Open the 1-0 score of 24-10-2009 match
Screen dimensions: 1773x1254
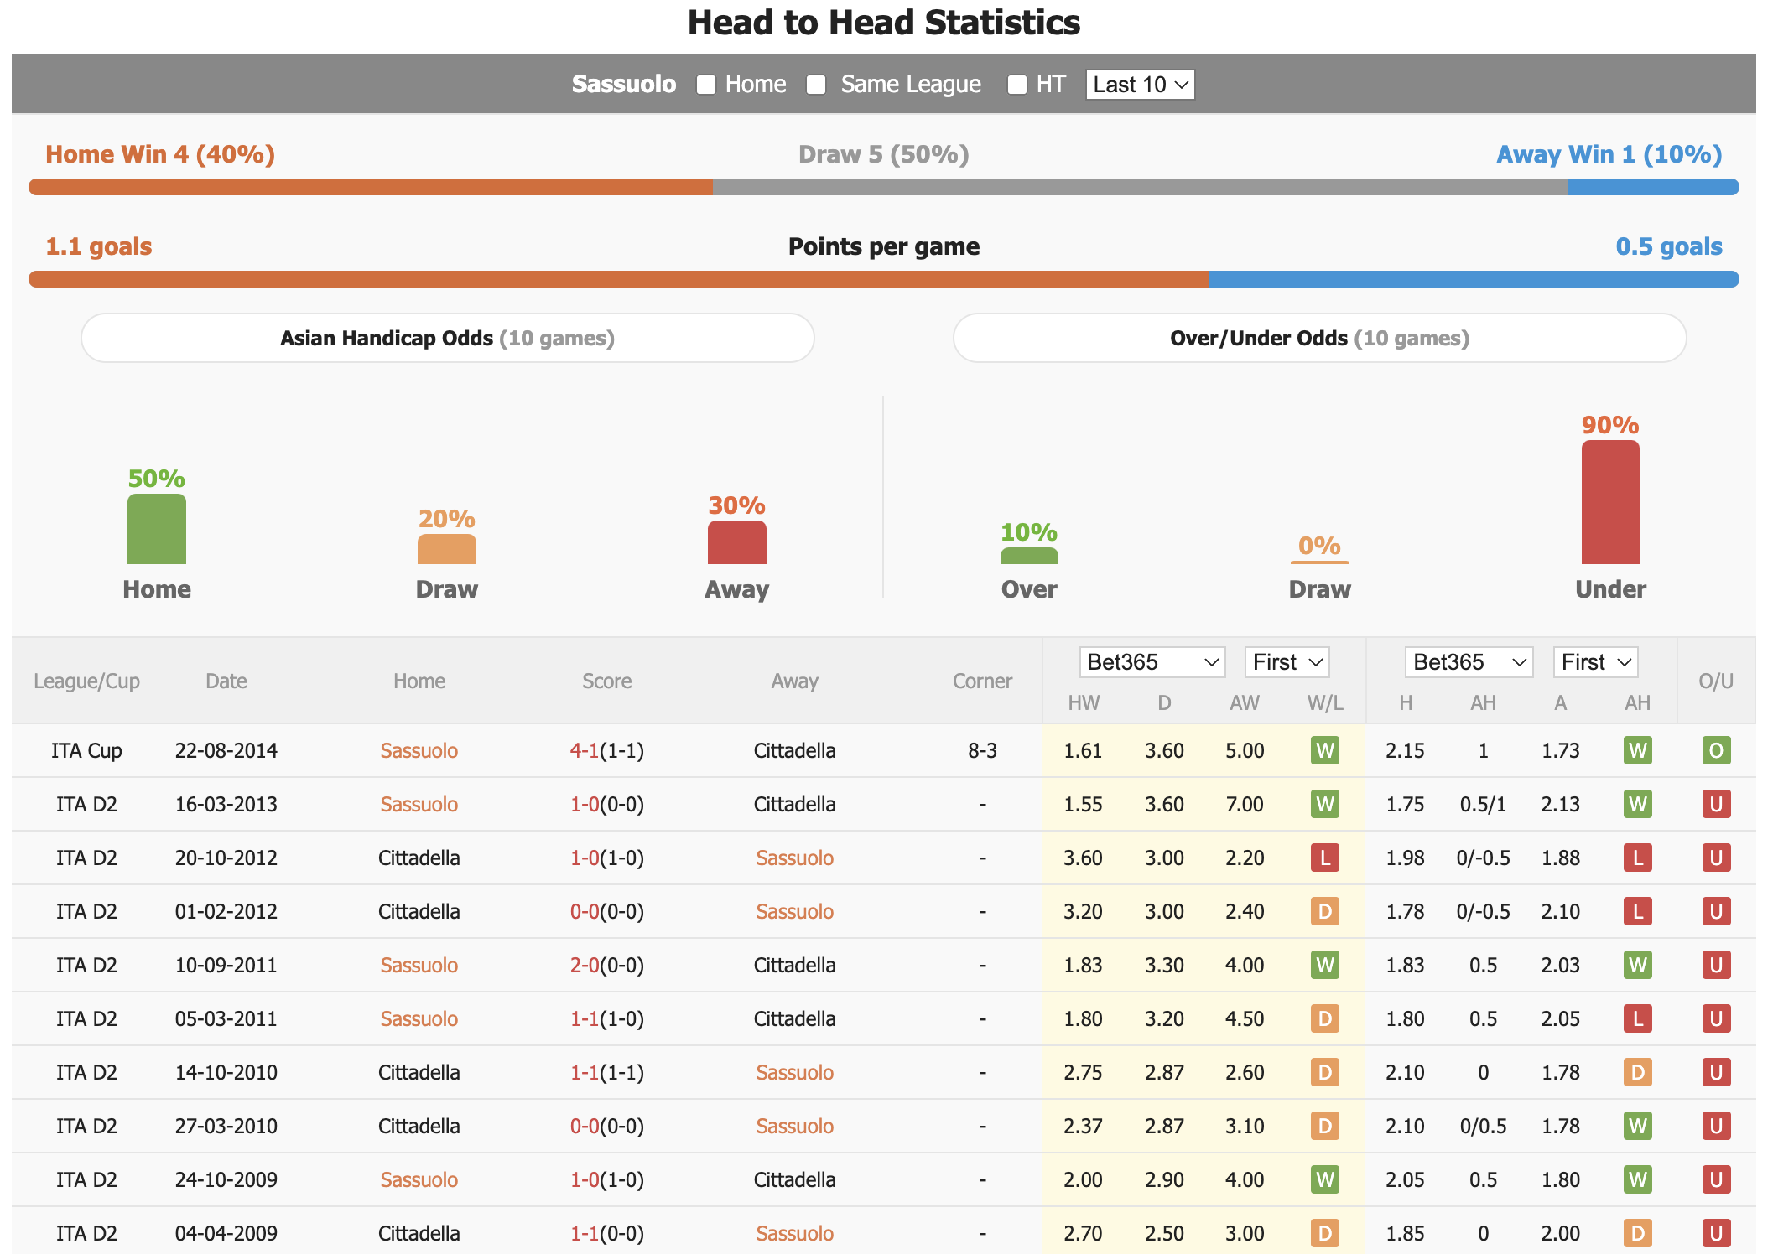pos(585,1179)
